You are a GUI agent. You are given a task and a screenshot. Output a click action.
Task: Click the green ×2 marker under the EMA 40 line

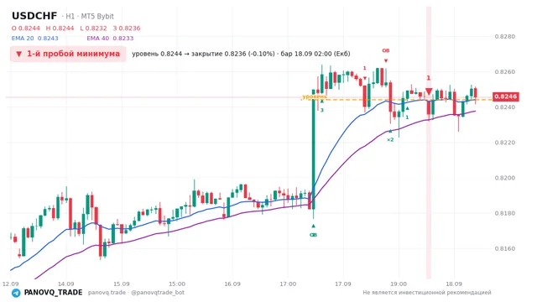[x=390, y=140]
